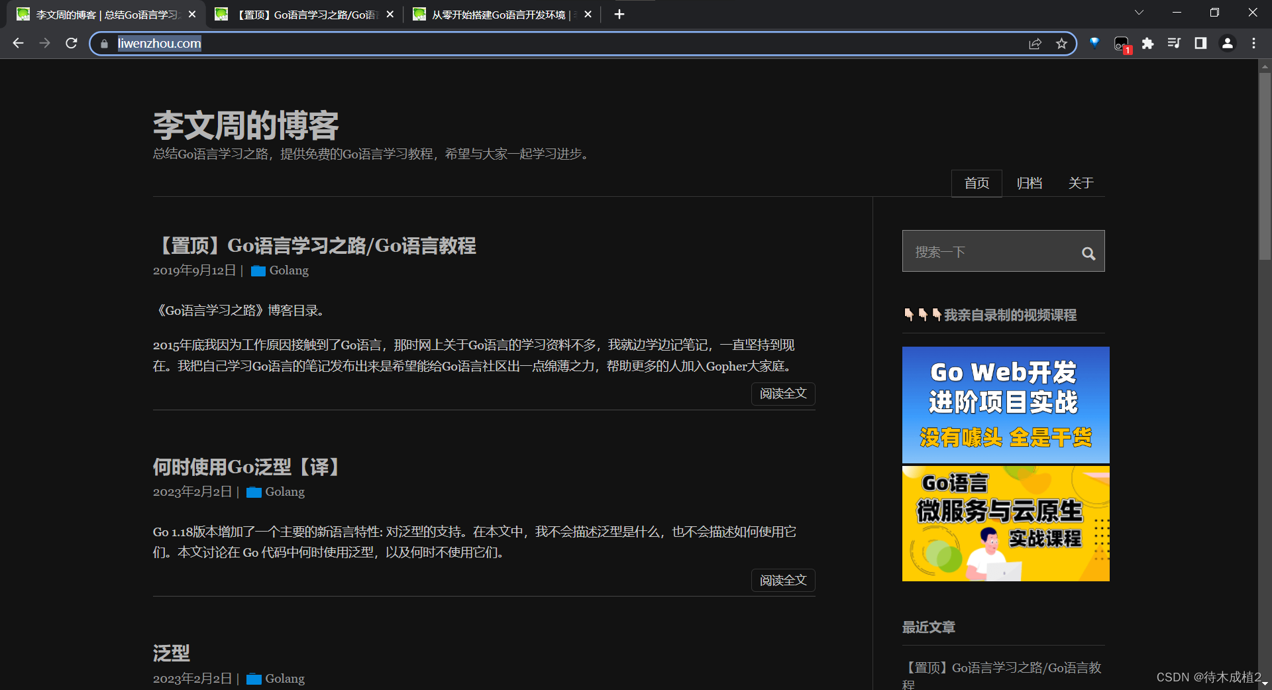The height and width of the screenshot is (690, 1272).
Task: Reload the current page
Action: click(72, 43)
